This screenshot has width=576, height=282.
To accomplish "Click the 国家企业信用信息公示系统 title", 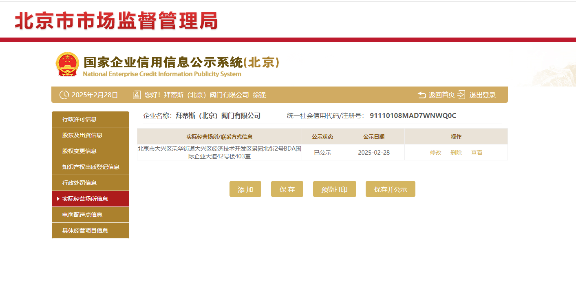I will (181, 62).
